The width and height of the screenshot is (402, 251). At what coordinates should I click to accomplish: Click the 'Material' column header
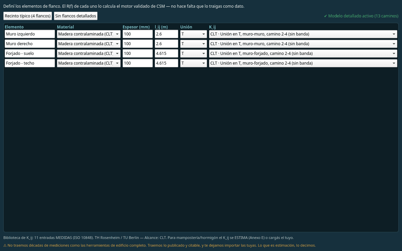pos(65,27)
